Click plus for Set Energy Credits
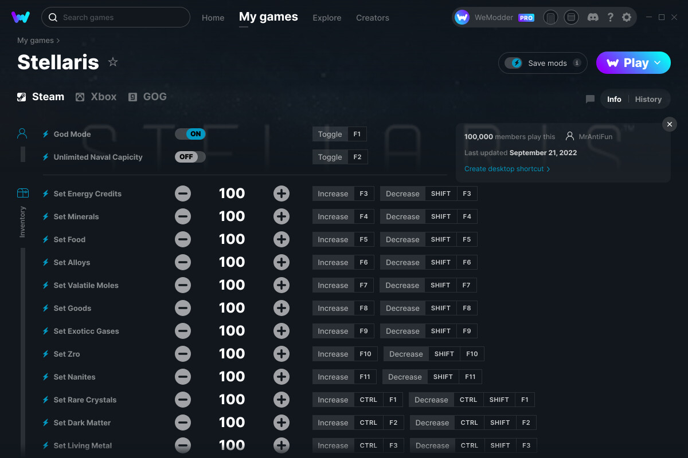 (x=282, y=194)
